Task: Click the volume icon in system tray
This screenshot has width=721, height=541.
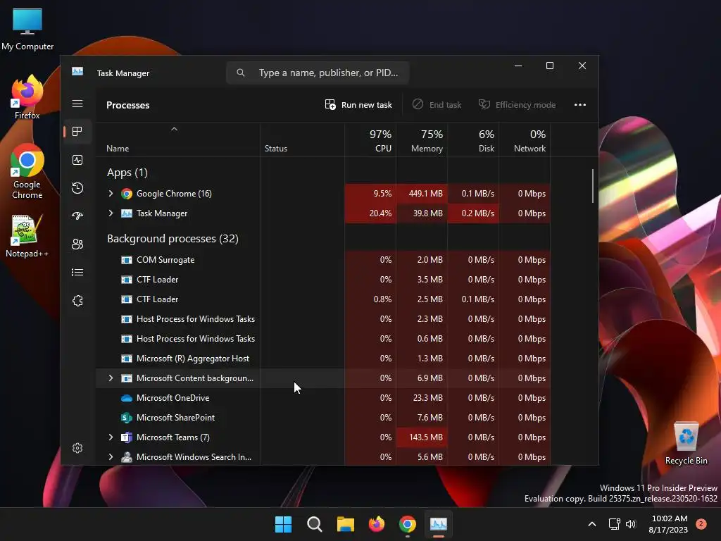Action: pos(631,524)
